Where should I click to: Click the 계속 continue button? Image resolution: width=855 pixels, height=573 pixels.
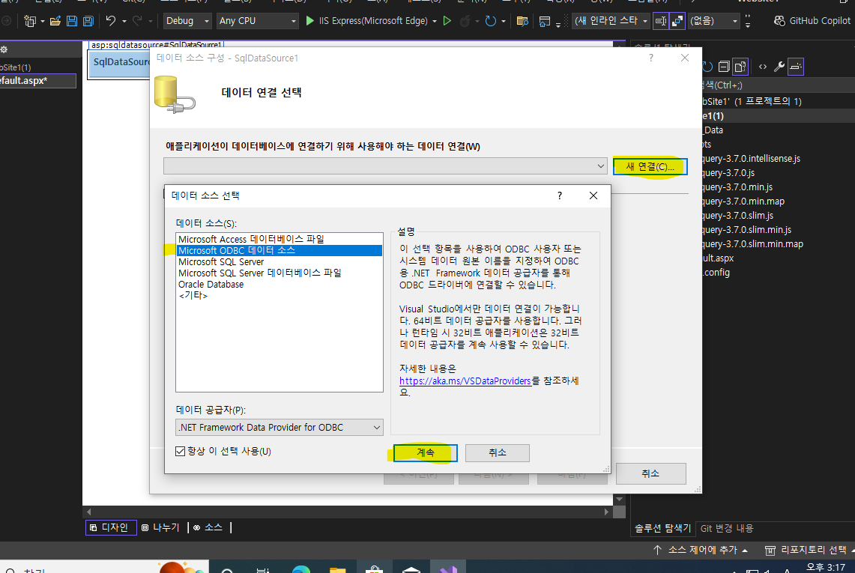click(x=426, y=452)
